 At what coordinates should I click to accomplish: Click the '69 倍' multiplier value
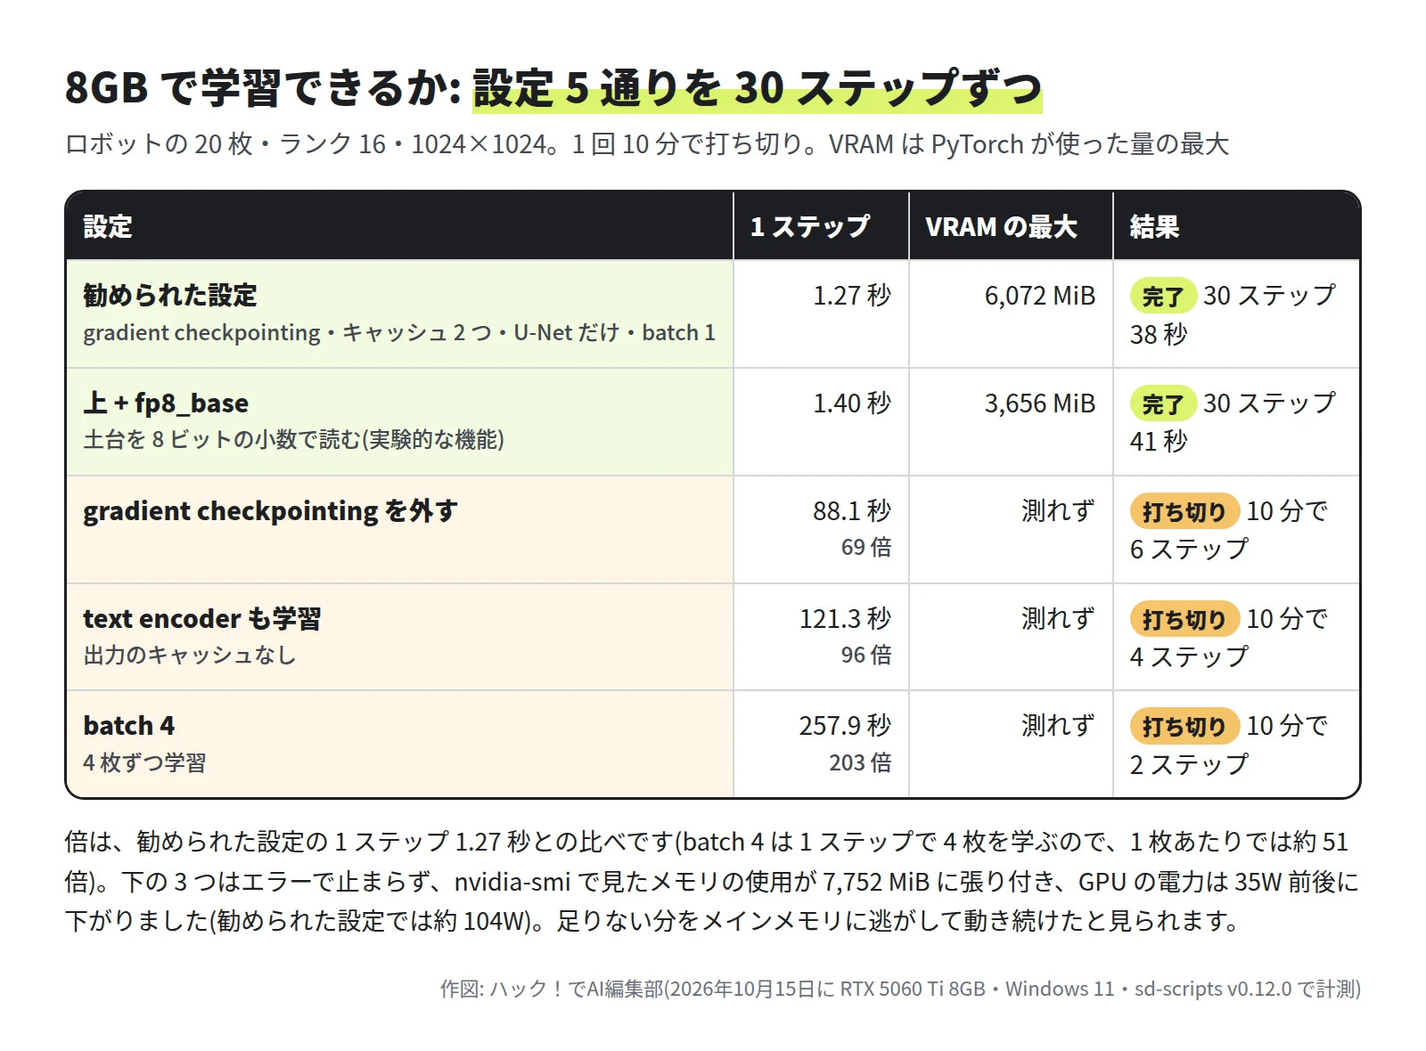866,547
